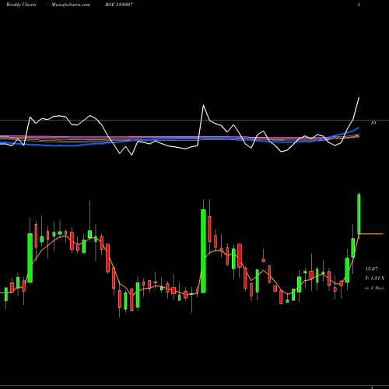Click the 'MunafaSutra.com' label
Viewport: 389px width, 389px height.
pos(71,5)
